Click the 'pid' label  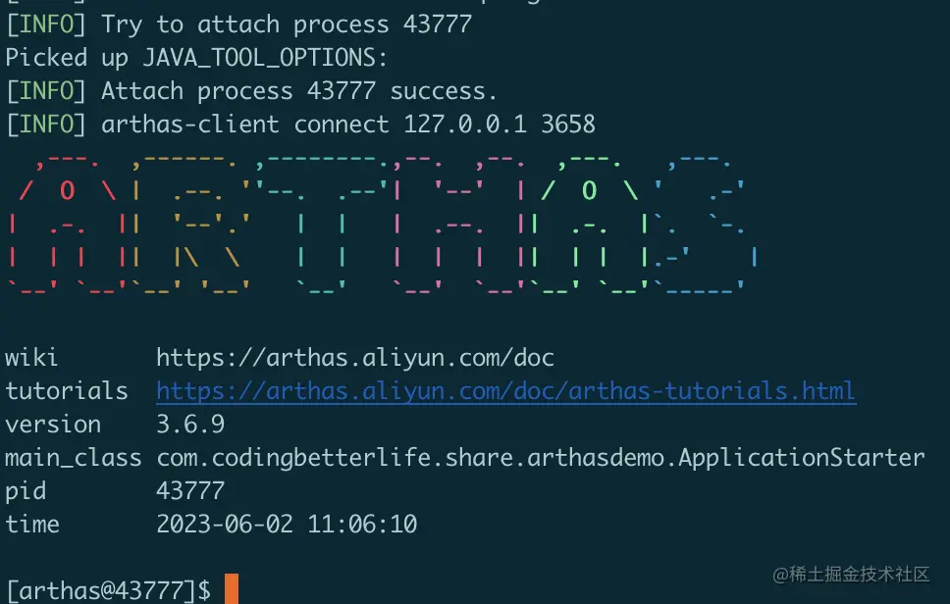[x=26, y=492]
